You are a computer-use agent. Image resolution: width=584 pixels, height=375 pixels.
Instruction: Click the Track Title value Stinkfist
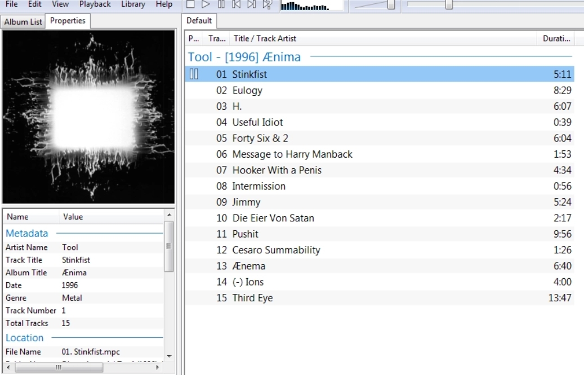[x=76, y=260]
